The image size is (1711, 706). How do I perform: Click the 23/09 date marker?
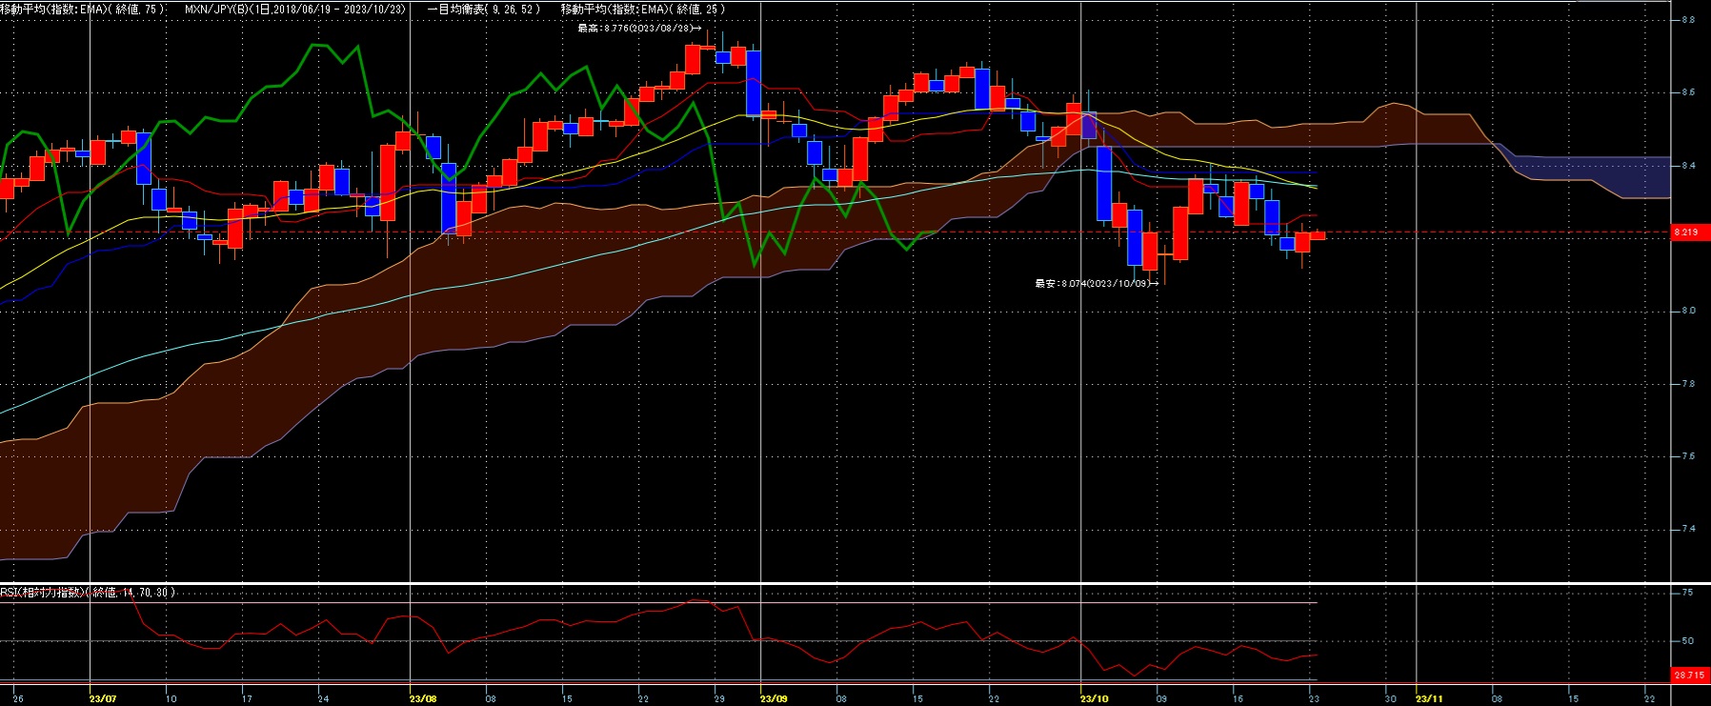(774, 698)
